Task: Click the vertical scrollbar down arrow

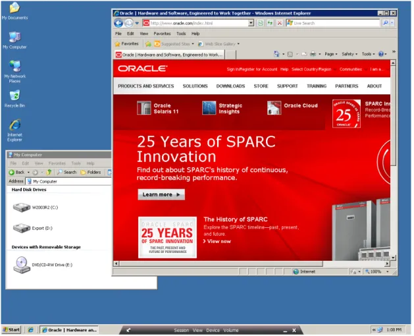Action: 393,258
